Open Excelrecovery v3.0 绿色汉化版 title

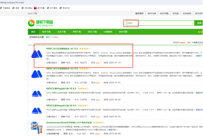(69, 122)
